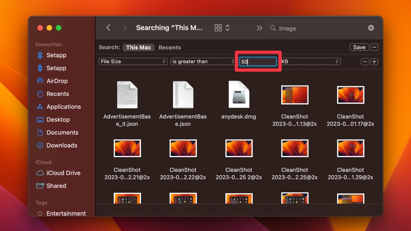This screenshot has width=411, height=231.
Task: Remove the File Size filter row
Action: [365, 62]
